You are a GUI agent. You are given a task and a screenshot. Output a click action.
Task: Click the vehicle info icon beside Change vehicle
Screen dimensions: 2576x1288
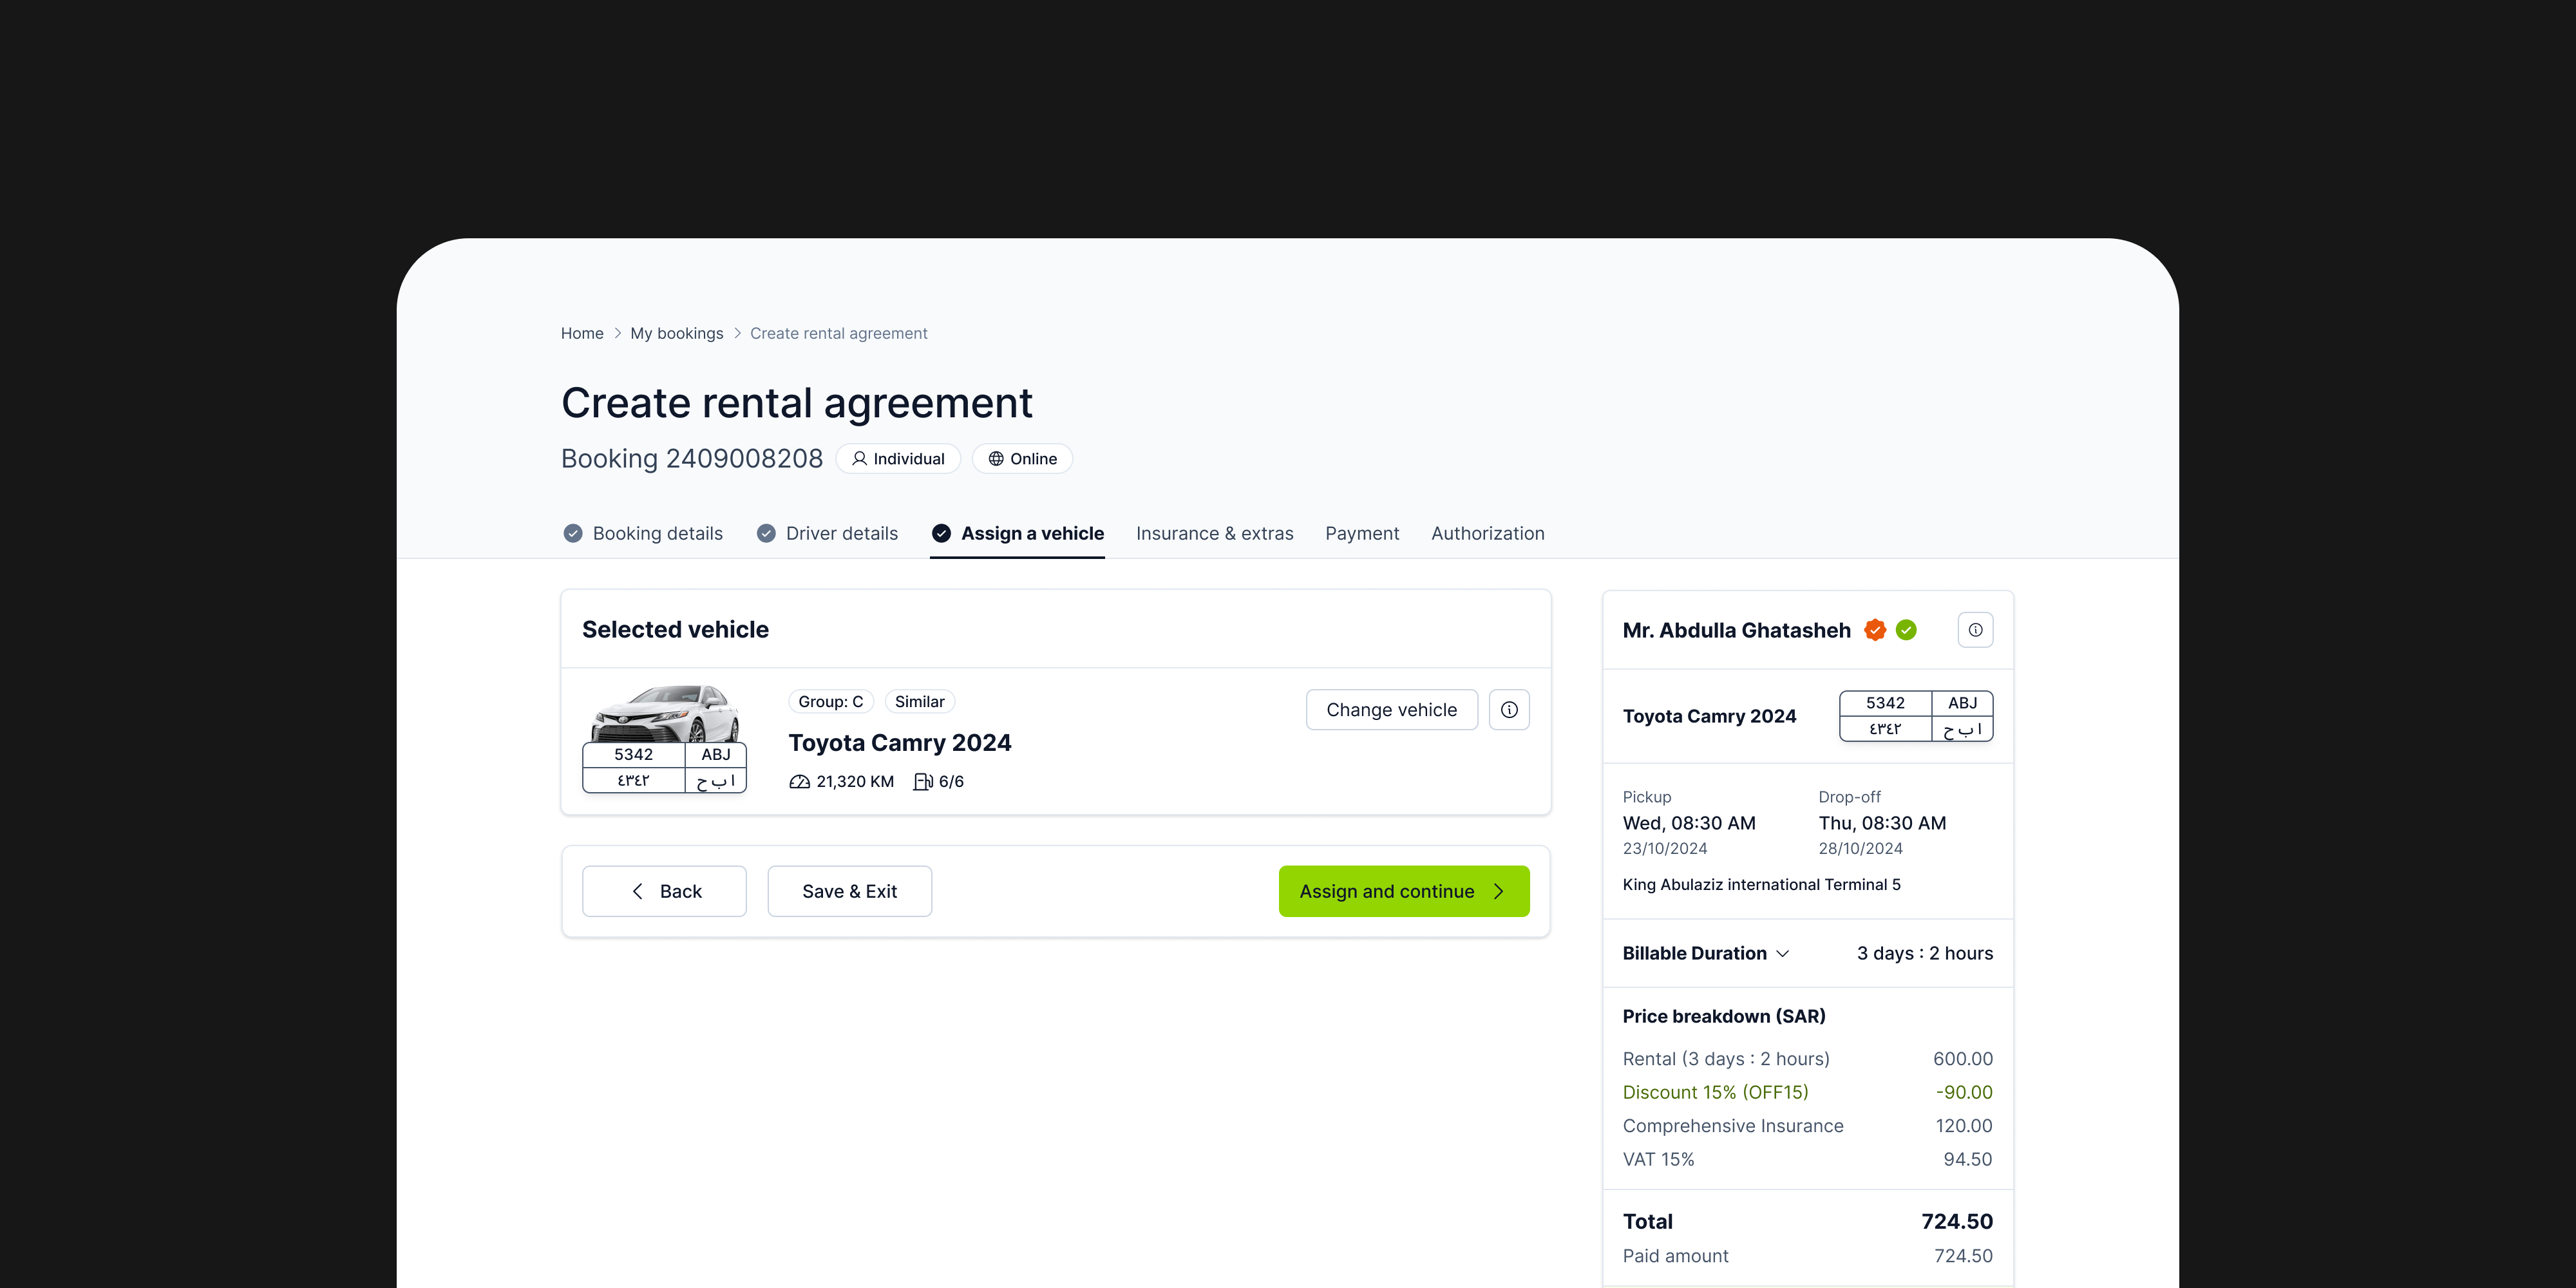tap(1509, 710)
